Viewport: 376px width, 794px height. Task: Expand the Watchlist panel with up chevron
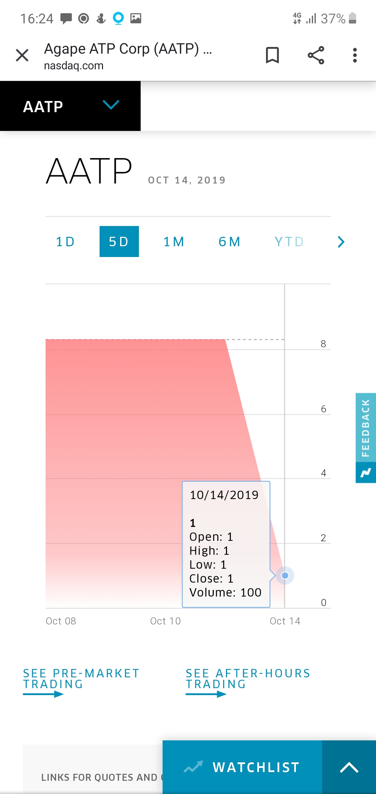tap(349, 767)
